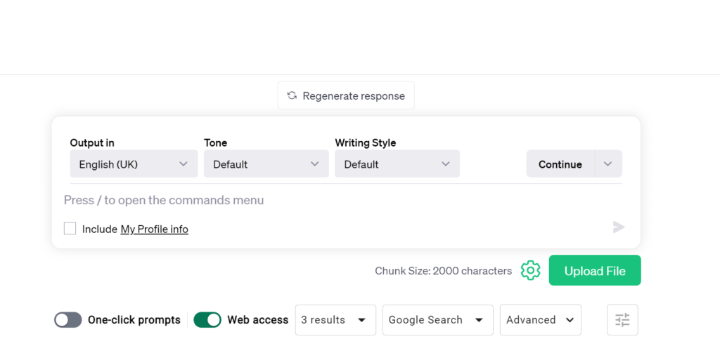The image size is (720, 346).
Task: Open the Tone dropdown
Action: coord(266,164)
